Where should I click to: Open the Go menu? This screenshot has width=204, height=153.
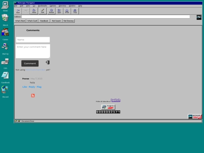34,6
